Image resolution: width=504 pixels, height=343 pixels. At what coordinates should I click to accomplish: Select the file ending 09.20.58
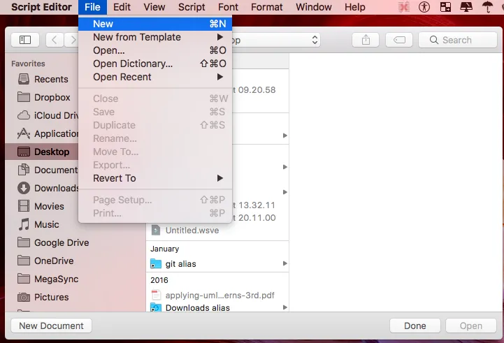pos(254,90)
